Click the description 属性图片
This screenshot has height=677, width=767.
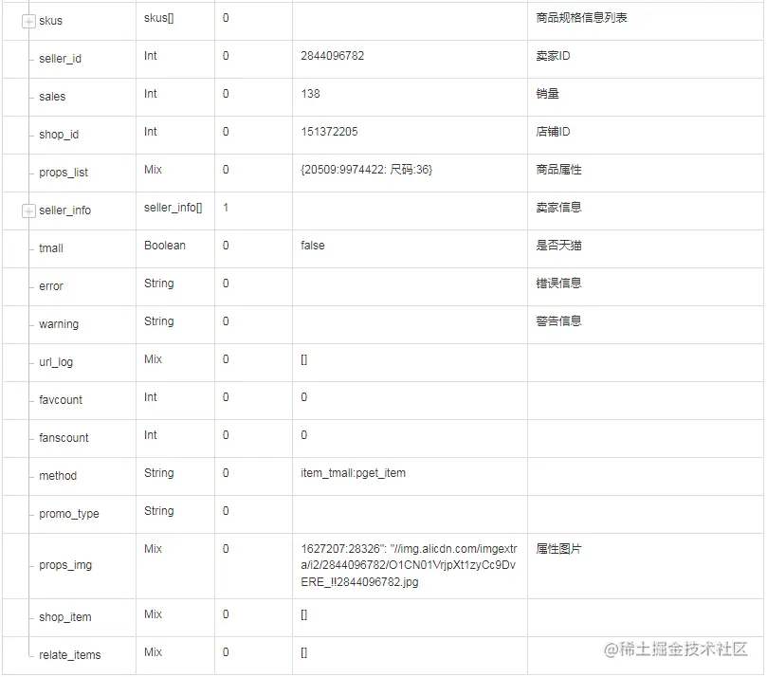pyautogui.click(x=559, y=549)
